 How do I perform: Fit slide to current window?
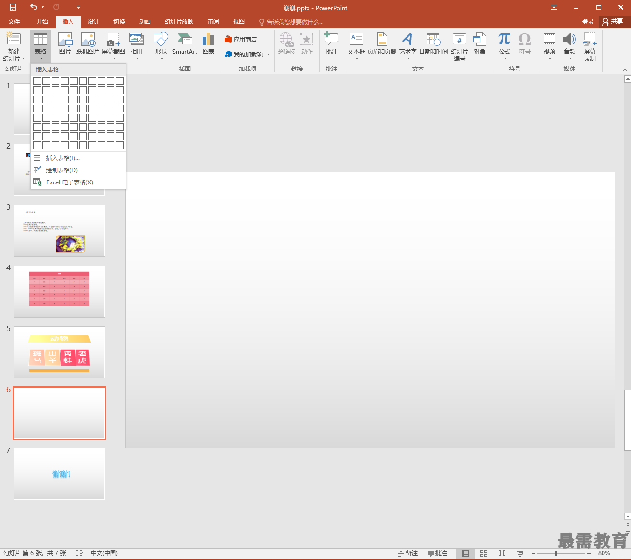click(620, 553)
